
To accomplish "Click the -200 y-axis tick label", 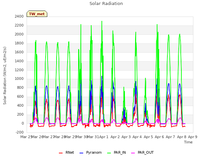I will tap(20, 132).
